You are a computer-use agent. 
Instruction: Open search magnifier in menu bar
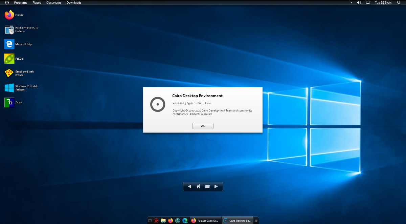coord(399,3)
